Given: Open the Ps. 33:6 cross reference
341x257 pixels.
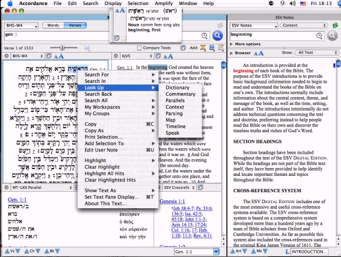Looking at the screenshot, I should pyautogui.click(x=204, y=208).
